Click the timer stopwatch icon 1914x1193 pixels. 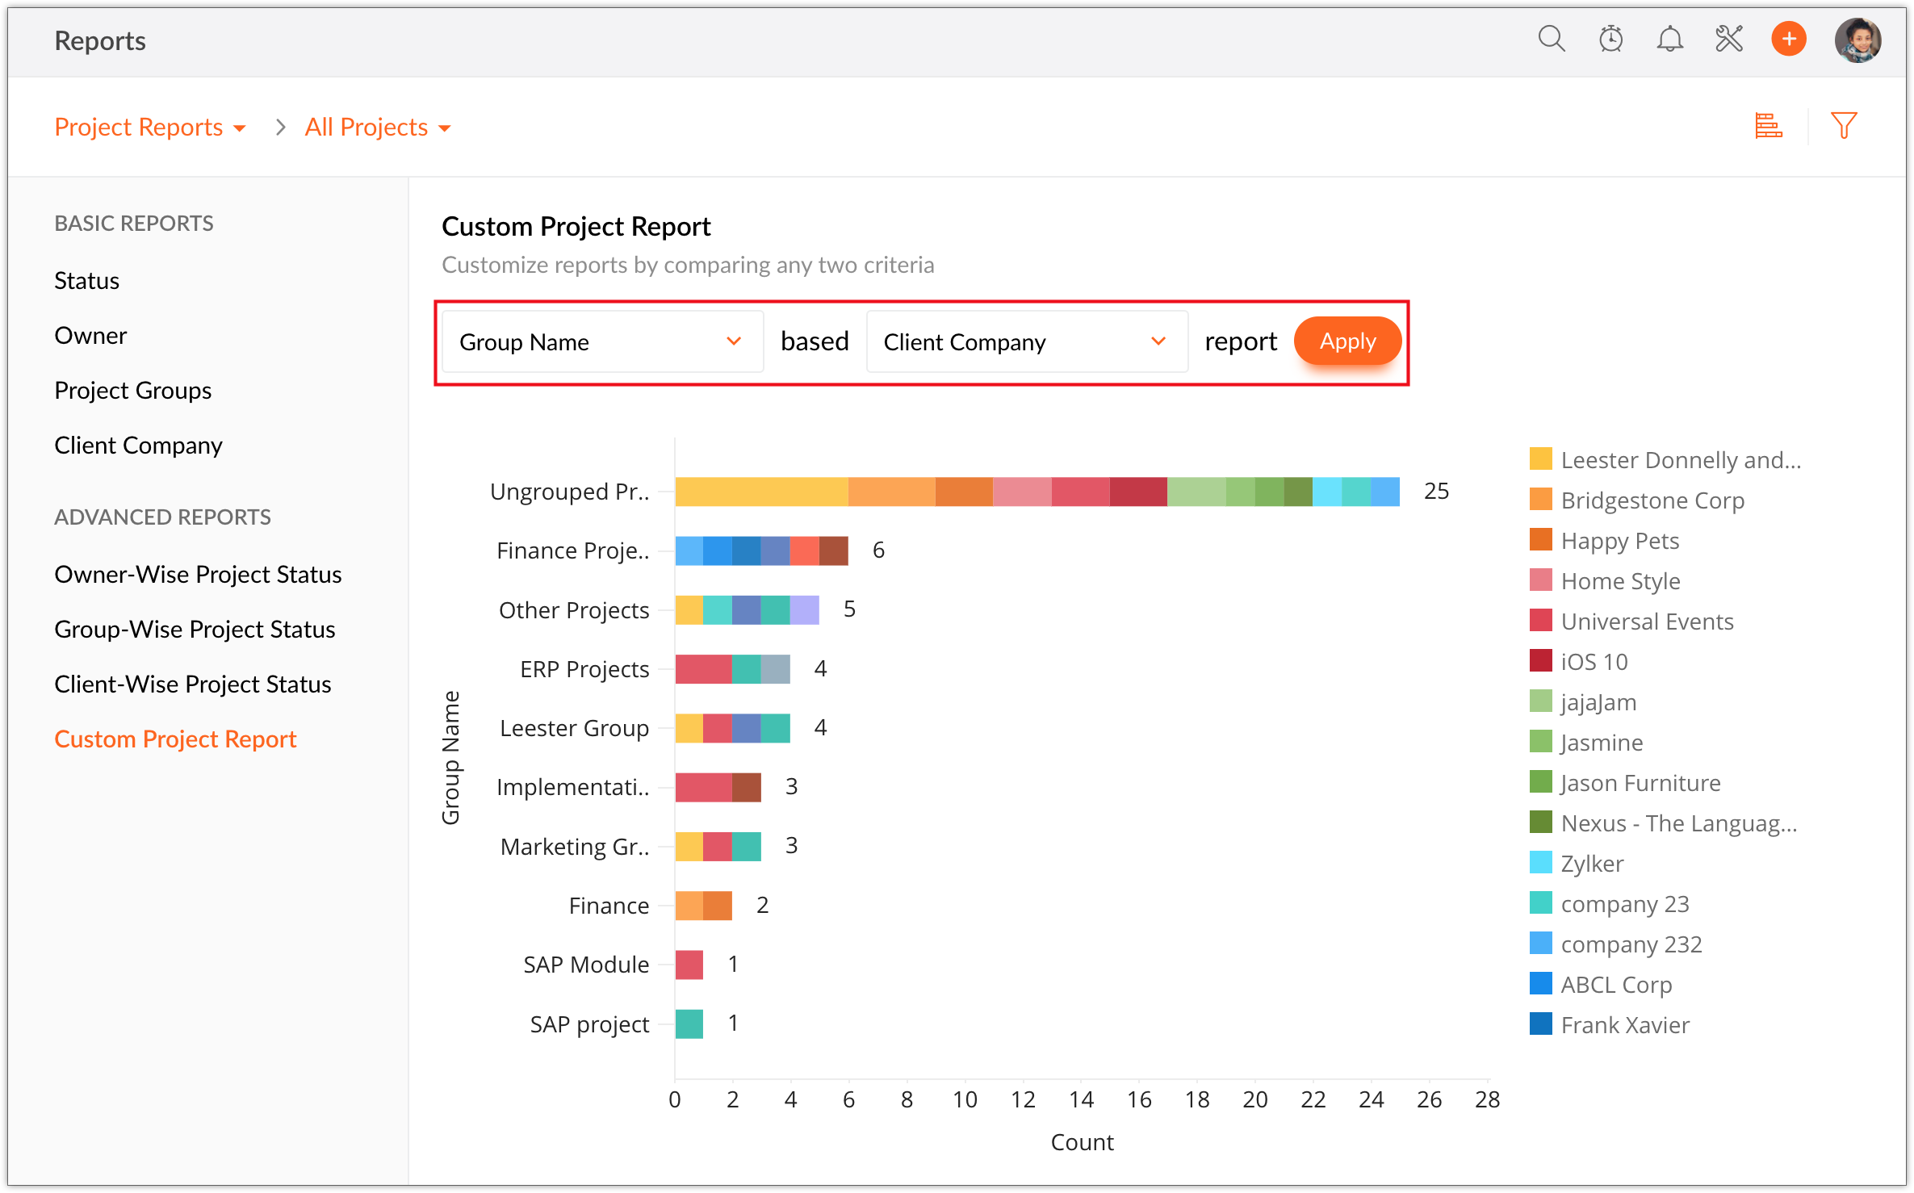(x=1610, y=39)
